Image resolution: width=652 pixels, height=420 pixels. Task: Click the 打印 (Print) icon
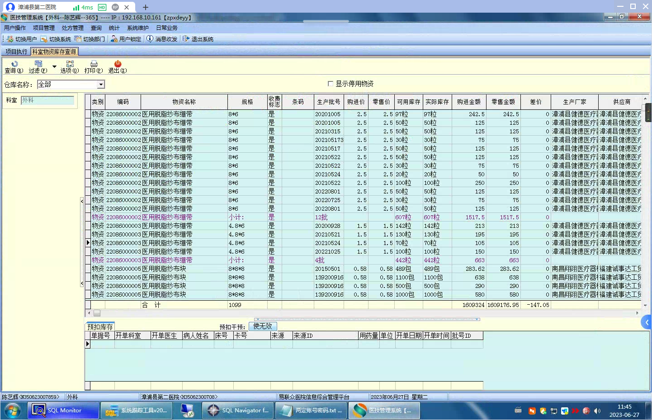(94, 66)
